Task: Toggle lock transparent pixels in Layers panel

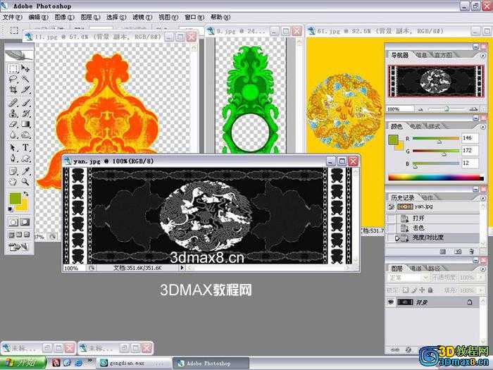Action: pos(406,290)
